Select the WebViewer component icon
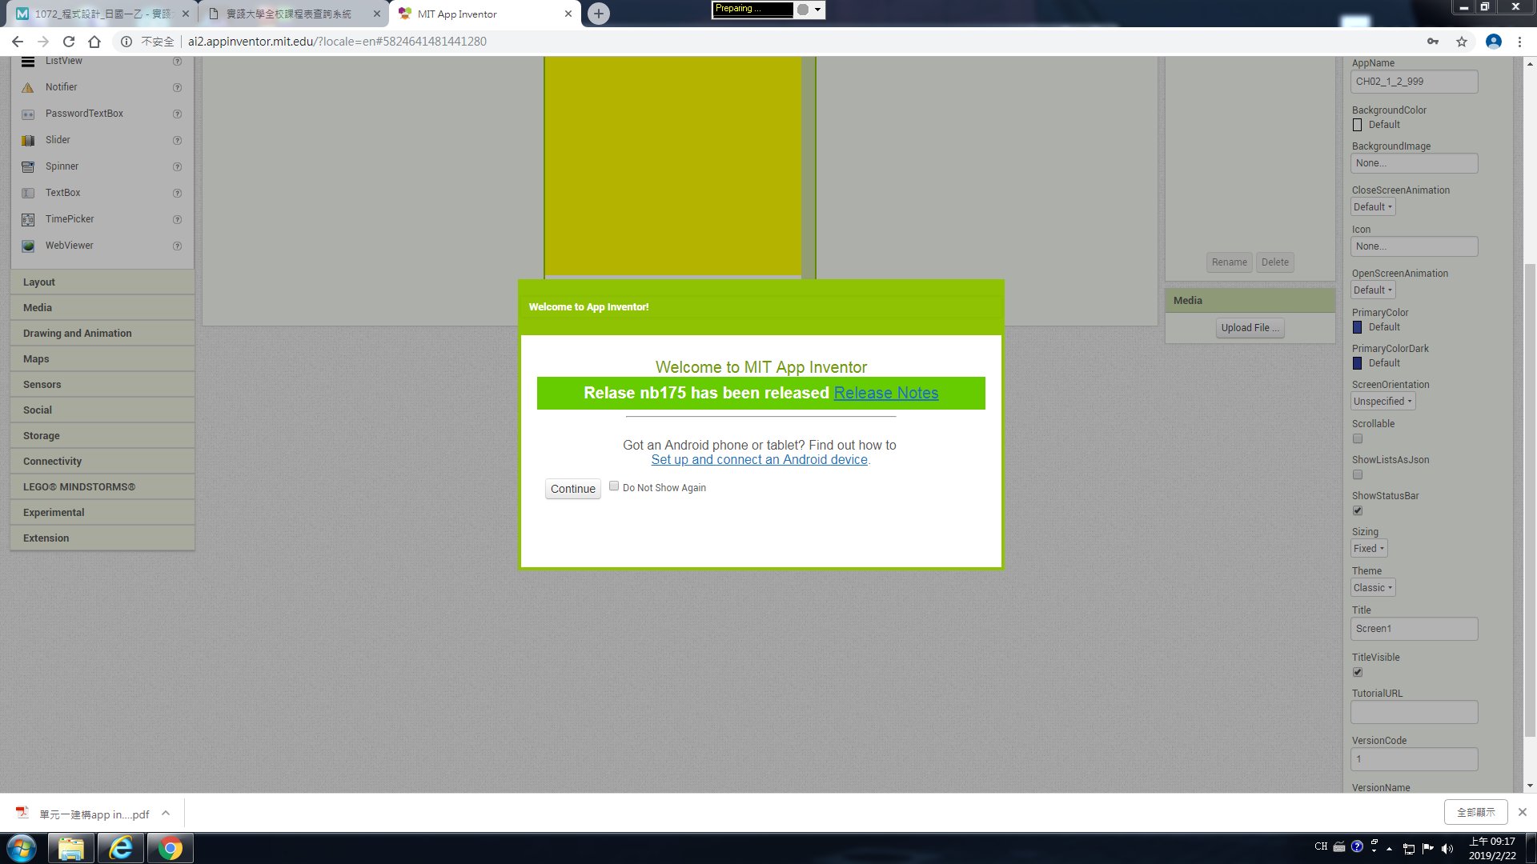 (28, 246)
